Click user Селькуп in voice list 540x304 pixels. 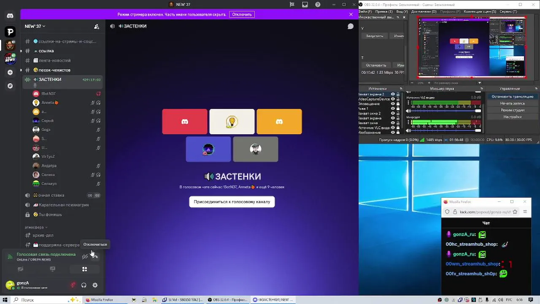pyautogui.click(x=67, y=184)
